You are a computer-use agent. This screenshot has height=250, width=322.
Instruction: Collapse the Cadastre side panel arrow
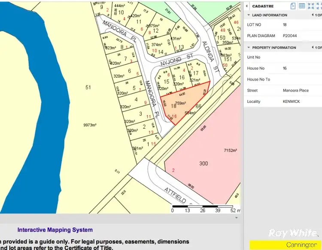[247, 6]
